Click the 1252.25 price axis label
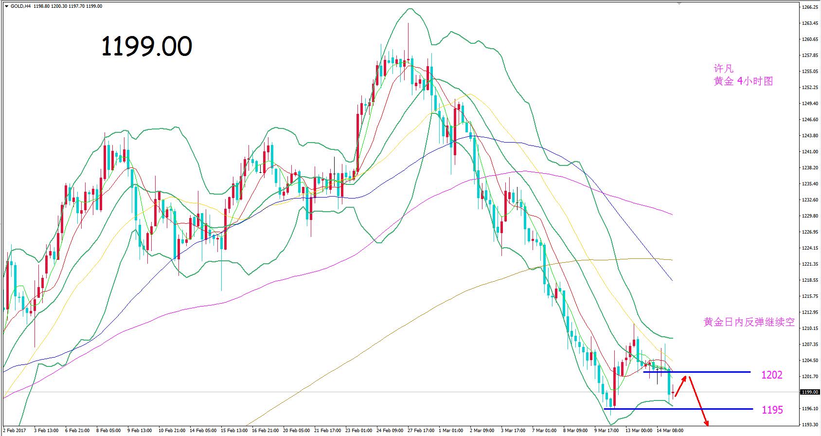821x436 pixels. click(810, 88)
